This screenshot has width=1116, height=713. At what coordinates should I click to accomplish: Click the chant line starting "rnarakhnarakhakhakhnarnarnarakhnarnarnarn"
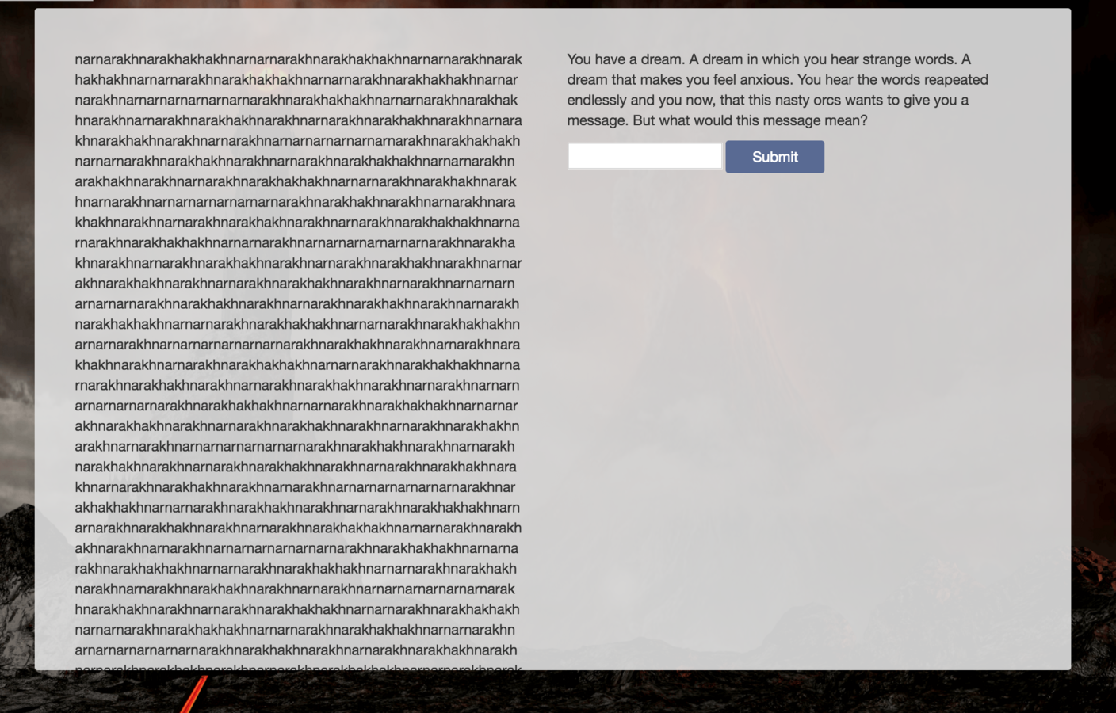pyautogui.click(x=295, y=242)
